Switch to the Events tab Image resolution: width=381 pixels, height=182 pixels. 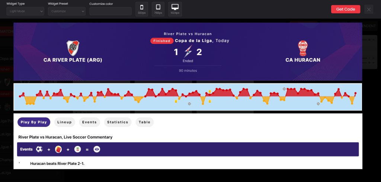pos(89,122)
